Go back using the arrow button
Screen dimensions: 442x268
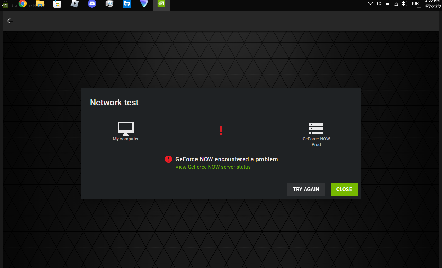pos(10,21)
